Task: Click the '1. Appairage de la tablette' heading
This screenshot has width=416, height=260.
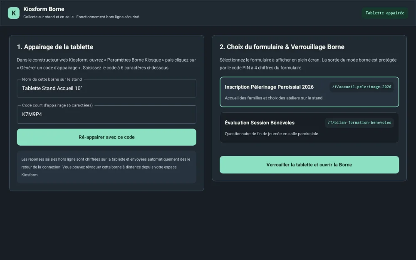Action: tap(55, 47)
